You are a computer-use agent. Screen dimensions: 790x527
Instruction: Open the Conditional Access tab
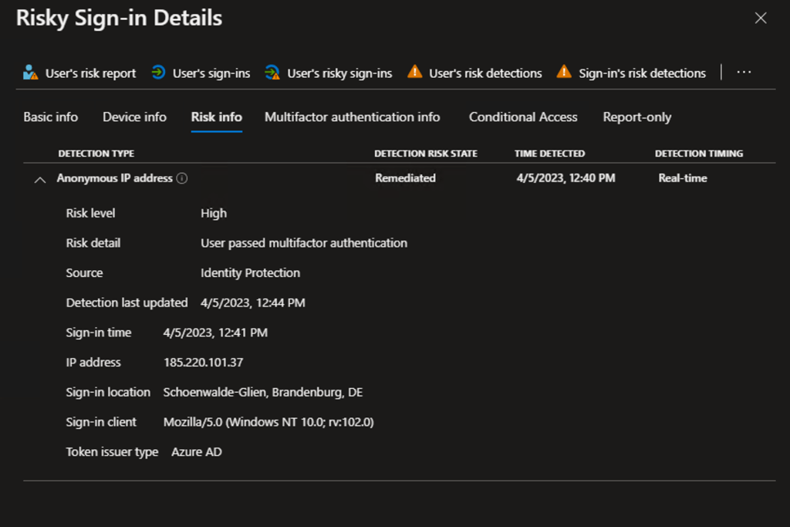(523, 117)
